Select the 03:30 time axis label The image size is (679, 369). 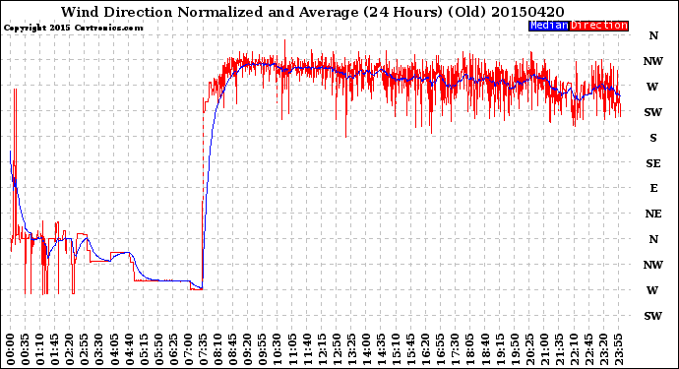click(99, 349)
